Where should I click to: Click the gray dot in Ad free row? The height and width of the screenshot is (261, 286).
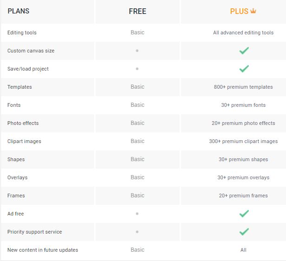(x=137, y=214)
